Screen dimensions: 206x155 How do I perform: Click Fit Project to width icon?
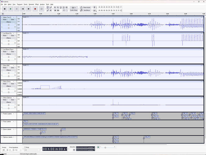tap(64, 7)
